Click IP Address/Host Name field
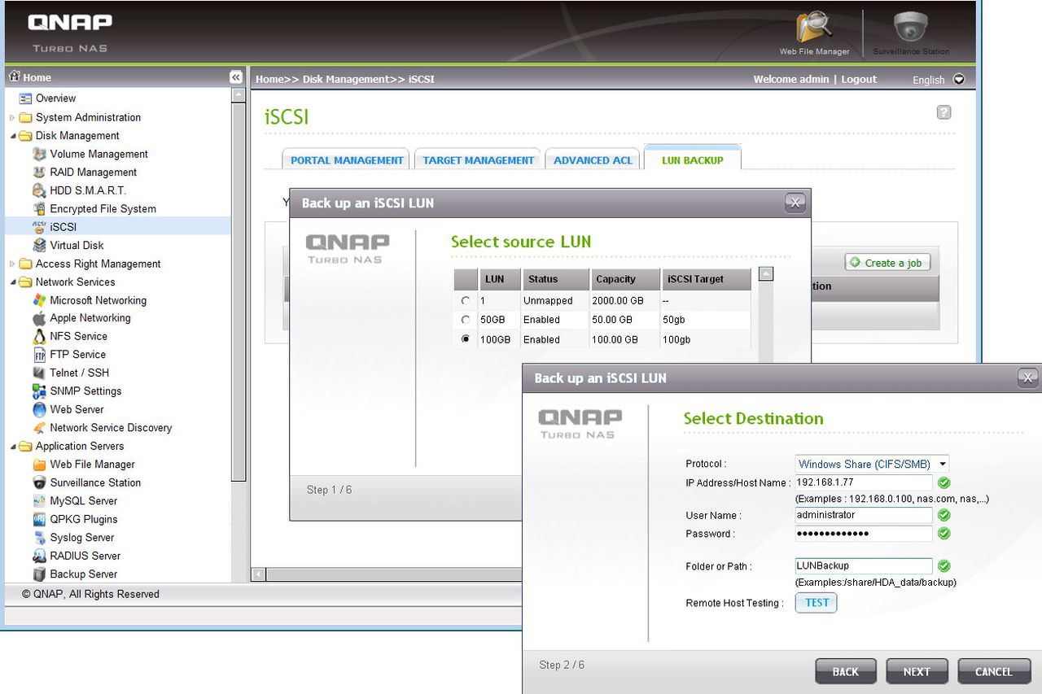 pyautogui.click(x=864, y=482)
